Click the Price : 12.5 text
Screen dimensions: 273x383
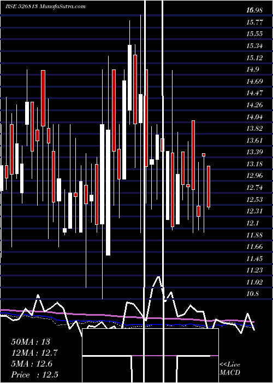[34, 375]
